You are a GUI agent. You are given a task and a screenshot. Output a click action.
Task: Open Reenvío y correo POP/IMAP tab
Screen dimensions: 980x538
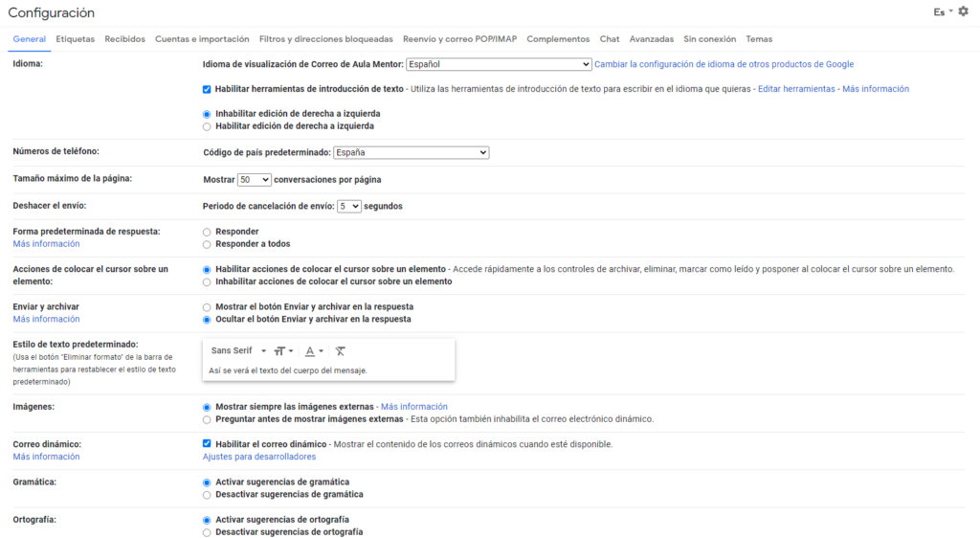click(460, 39)
